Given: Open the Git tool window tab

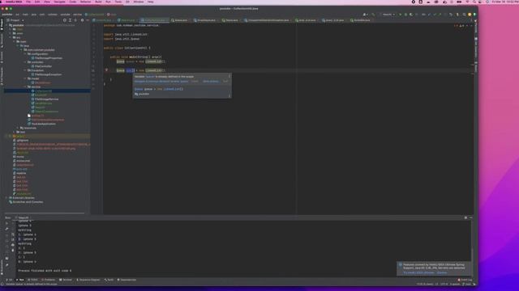Looking at the screenshot, I should tap(10, 280).
